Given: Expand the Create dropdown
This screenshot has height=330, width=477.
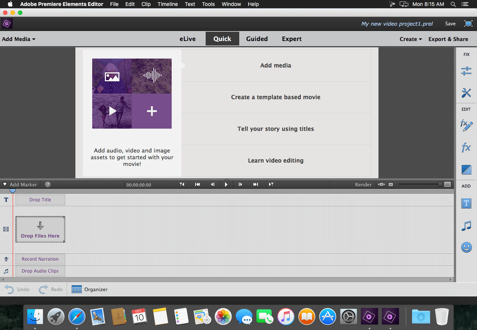Looking at the screenshot, I should point(411,39).
